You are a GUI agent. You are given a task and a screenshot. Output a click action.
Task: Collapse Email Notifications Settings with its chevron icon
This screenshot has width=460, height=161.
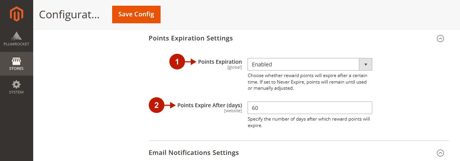tap(440, 153)
